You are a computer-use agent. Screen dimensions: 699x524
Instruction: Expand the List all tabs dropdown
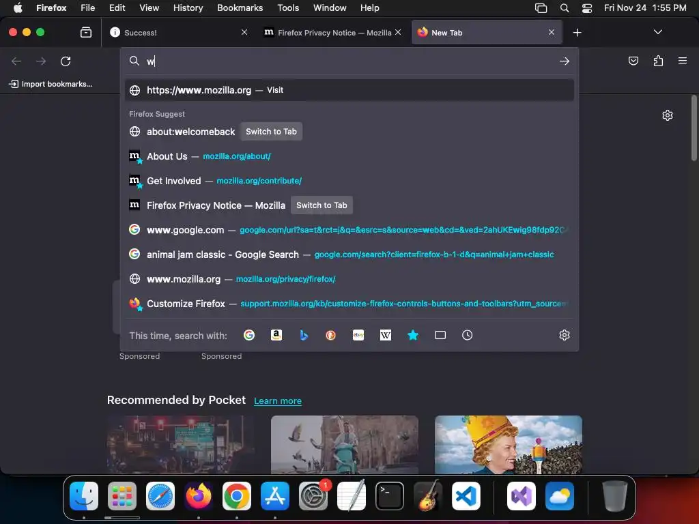[657, 32]
